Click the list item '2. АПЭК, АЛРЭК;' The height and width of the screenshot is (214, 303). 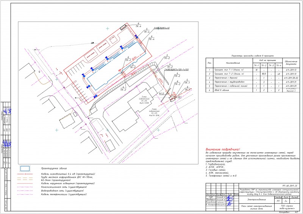[x=215, y=167]
